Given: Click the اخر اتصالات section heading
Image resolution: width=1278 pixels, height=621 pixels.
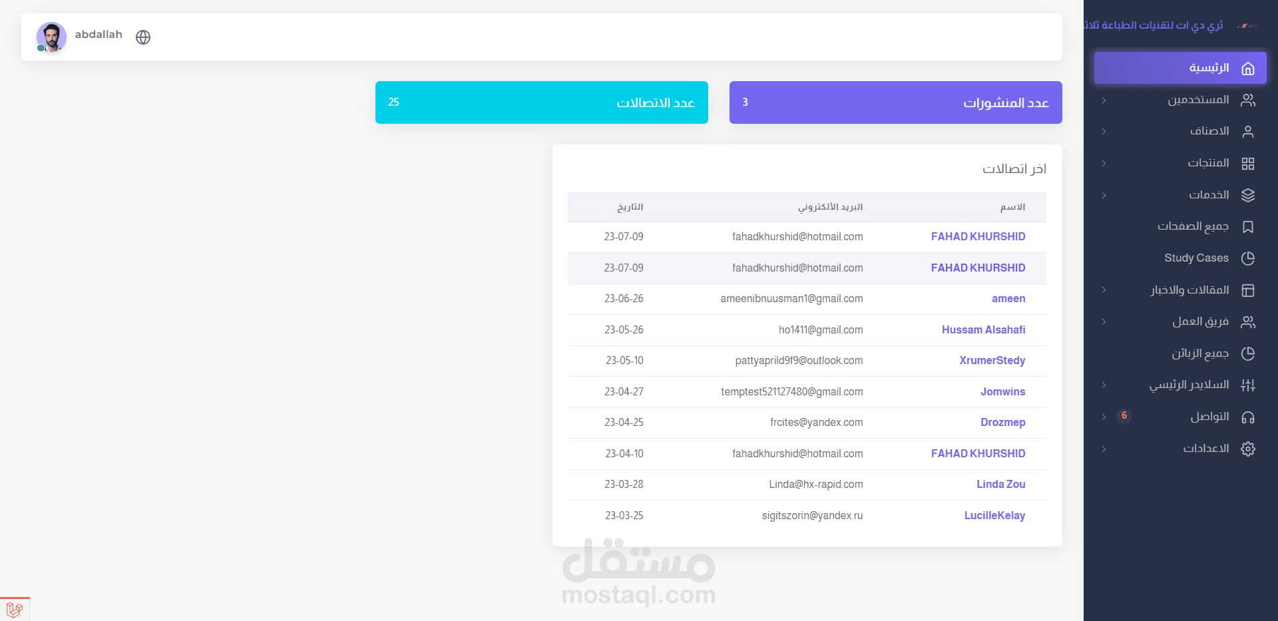Looking at the screenshot, I should (1014, 169).
